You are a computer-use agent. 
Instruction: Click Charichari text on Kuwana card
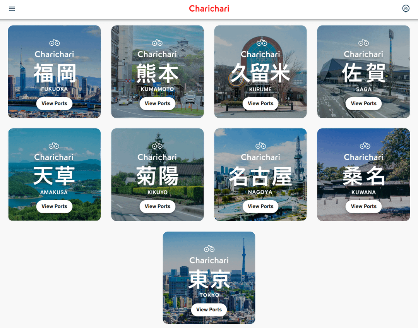click(363, 157)
